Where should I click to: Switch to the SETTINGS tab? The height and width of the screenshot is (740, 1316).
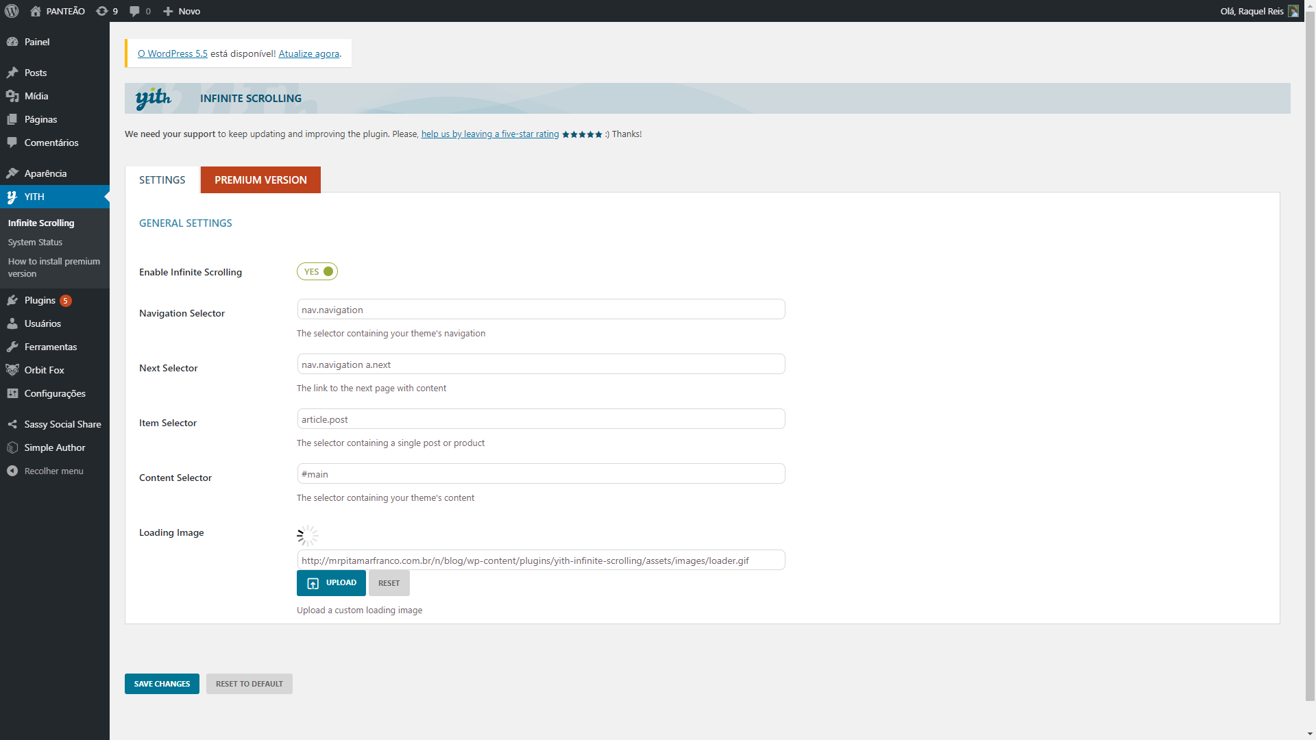point(162,180)
